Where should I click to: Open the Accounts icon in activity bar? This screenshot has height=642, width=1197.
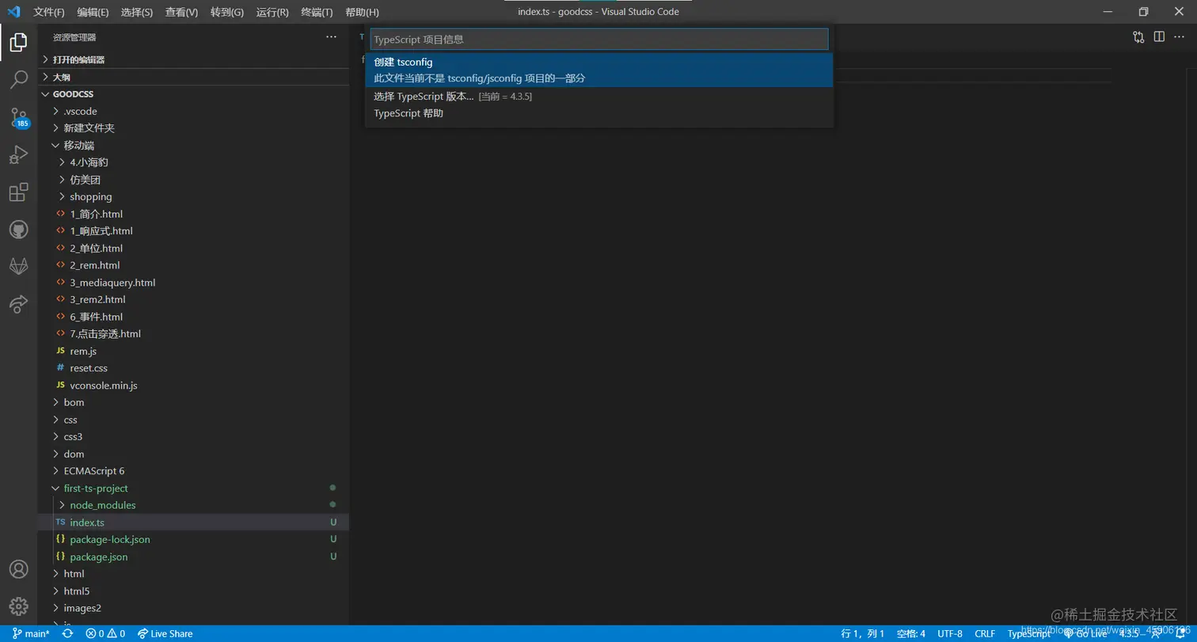(18, 569)
